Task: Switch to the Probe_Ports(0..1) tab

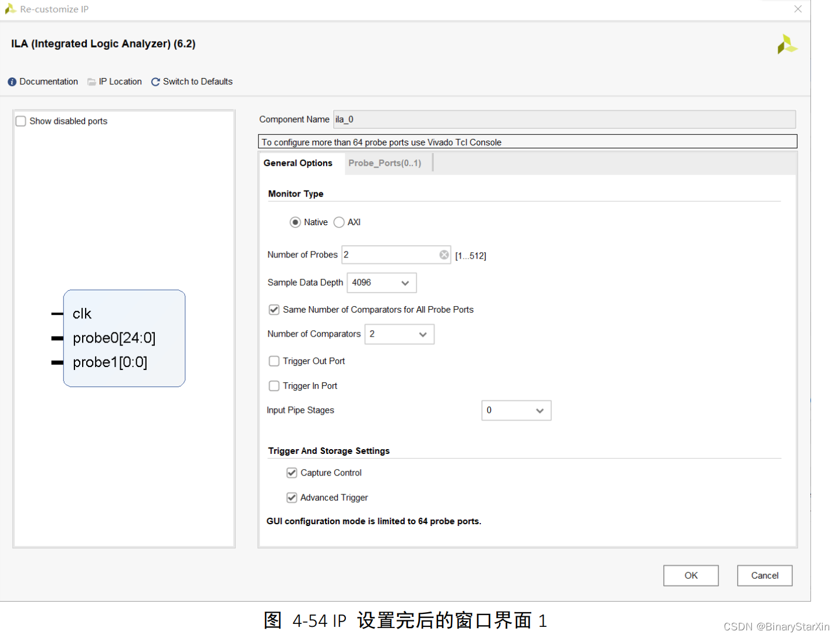Action: tap(385, 163)
